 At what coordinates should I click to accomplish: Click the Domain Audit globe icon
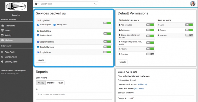(x=2, y=57)
